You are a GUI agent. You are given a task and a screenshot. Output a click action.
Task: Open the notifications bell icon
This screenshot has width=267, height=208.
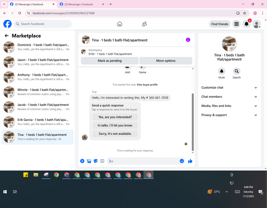[x=247, y=24]
